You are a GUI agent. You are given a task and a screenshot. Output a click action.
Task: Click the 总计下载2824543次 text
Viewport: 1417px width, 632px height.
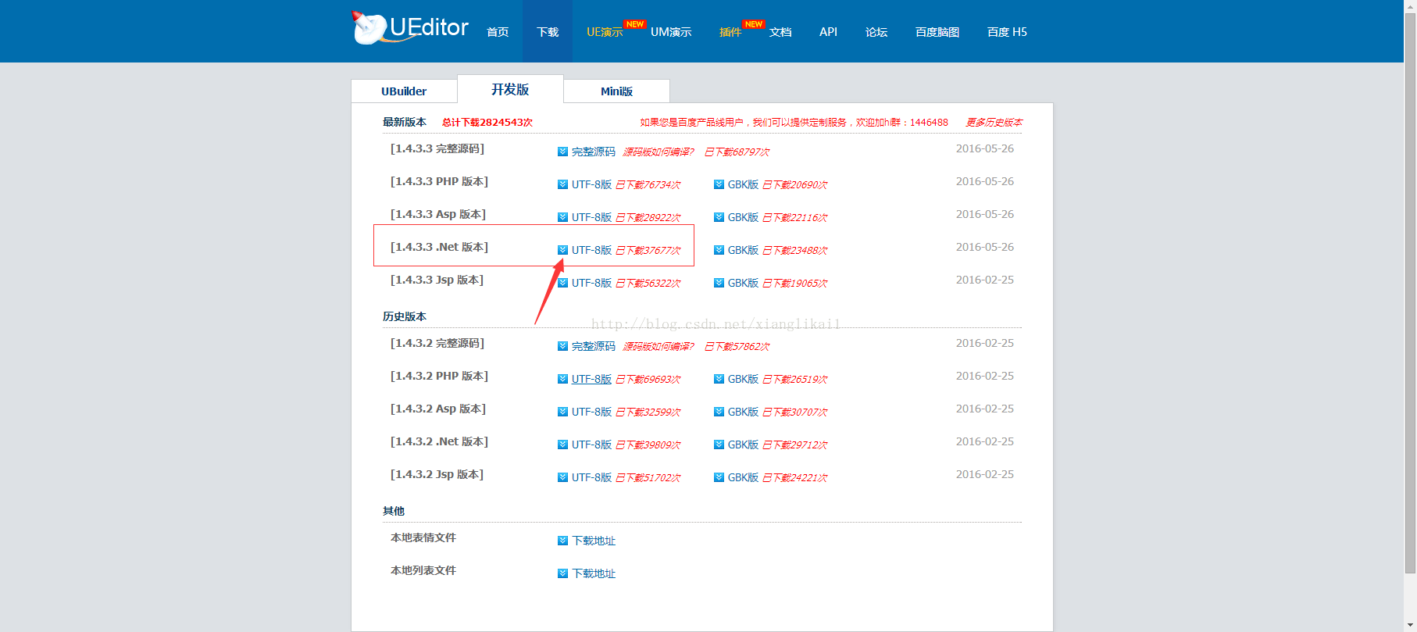487,123
